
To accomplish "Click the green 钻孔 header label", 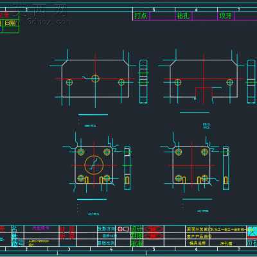I will click(x=183, y=16).
